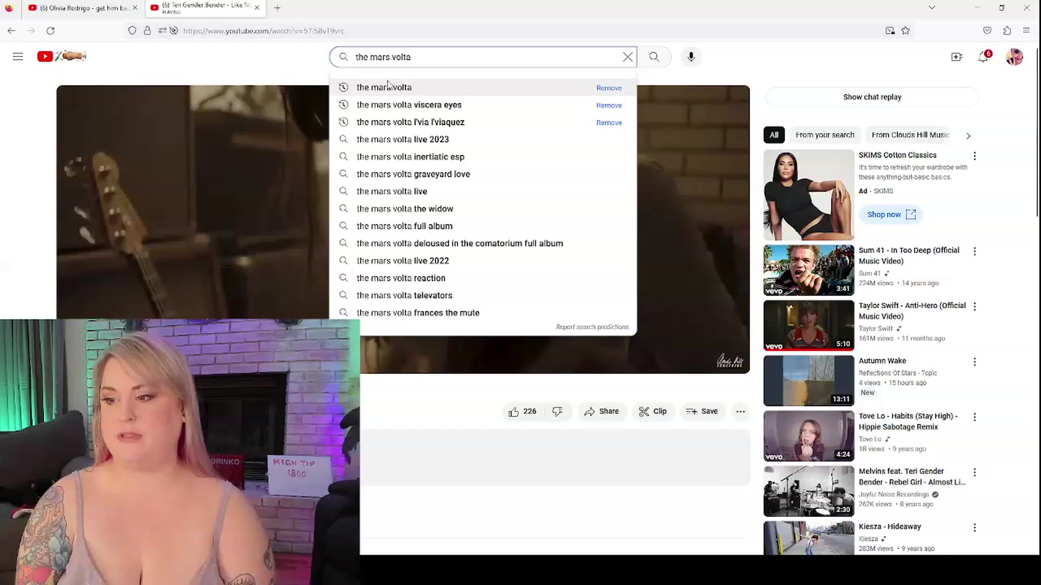Open the Firefox application menu
This screenshot has width=1041, height=585.
coord(1026,31)
